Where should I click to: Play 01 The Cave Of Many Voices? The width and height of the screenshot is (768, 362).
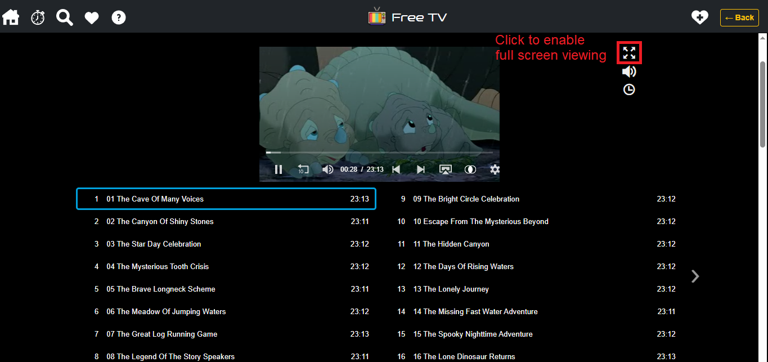[226, 199]
